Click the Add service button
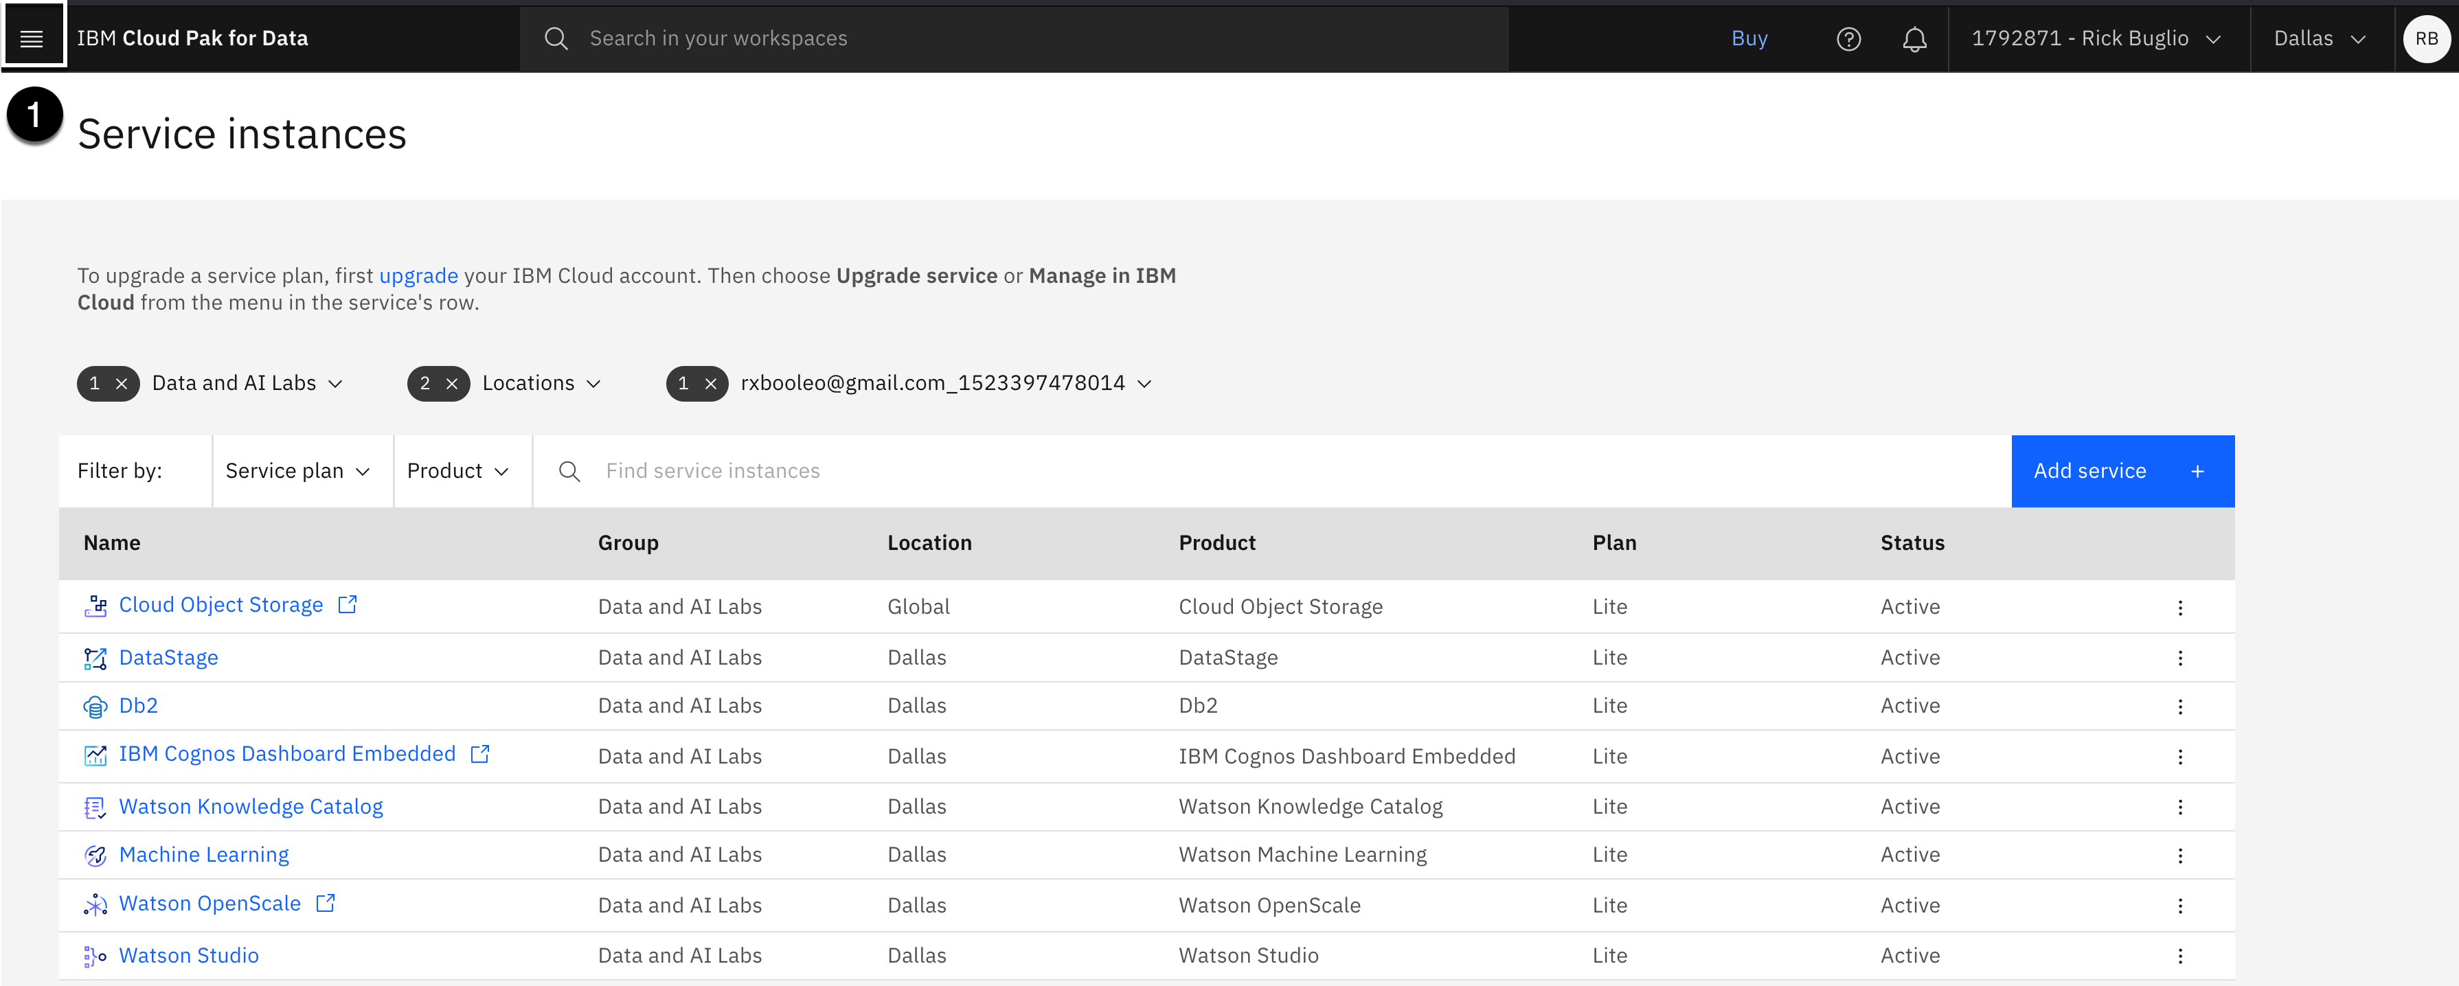Viewport: 2459px width, 986px height. point(2121,472)
